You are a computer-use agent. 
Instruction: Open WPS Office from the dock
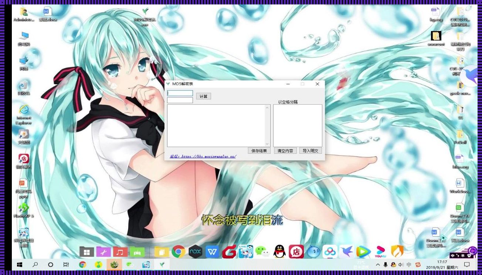tap(212, 252)
